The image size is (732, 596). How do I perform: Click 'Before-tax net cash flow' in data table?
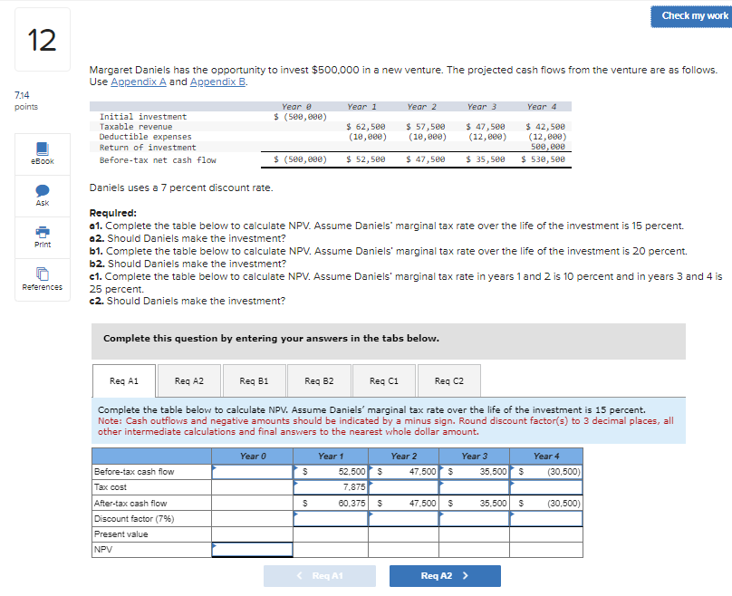158,160
